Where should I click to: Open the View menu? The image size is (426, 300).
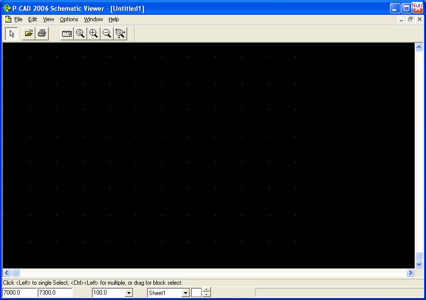point(48,19)
